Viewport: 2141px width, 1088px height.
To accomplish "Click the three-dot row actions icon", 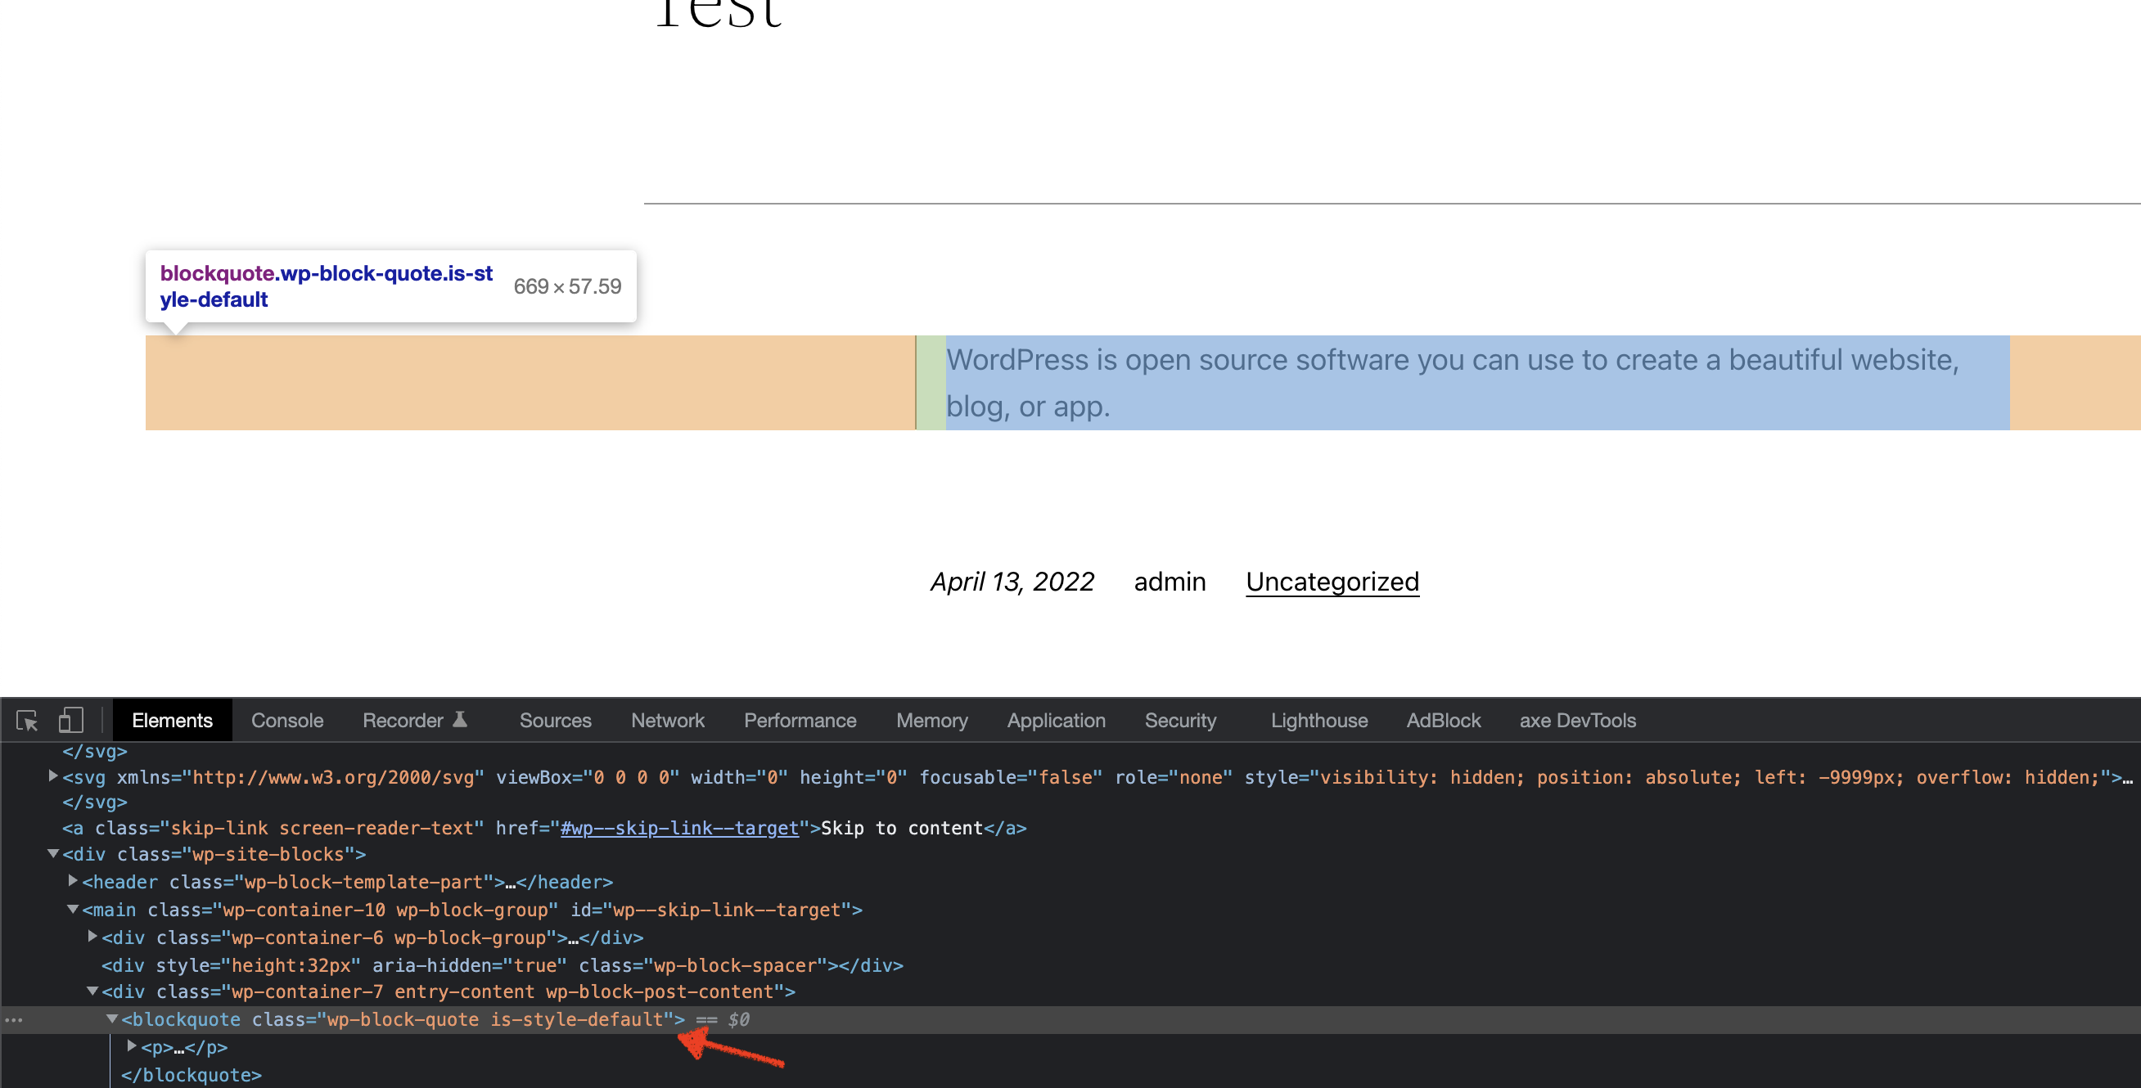I will [13, 1019].
